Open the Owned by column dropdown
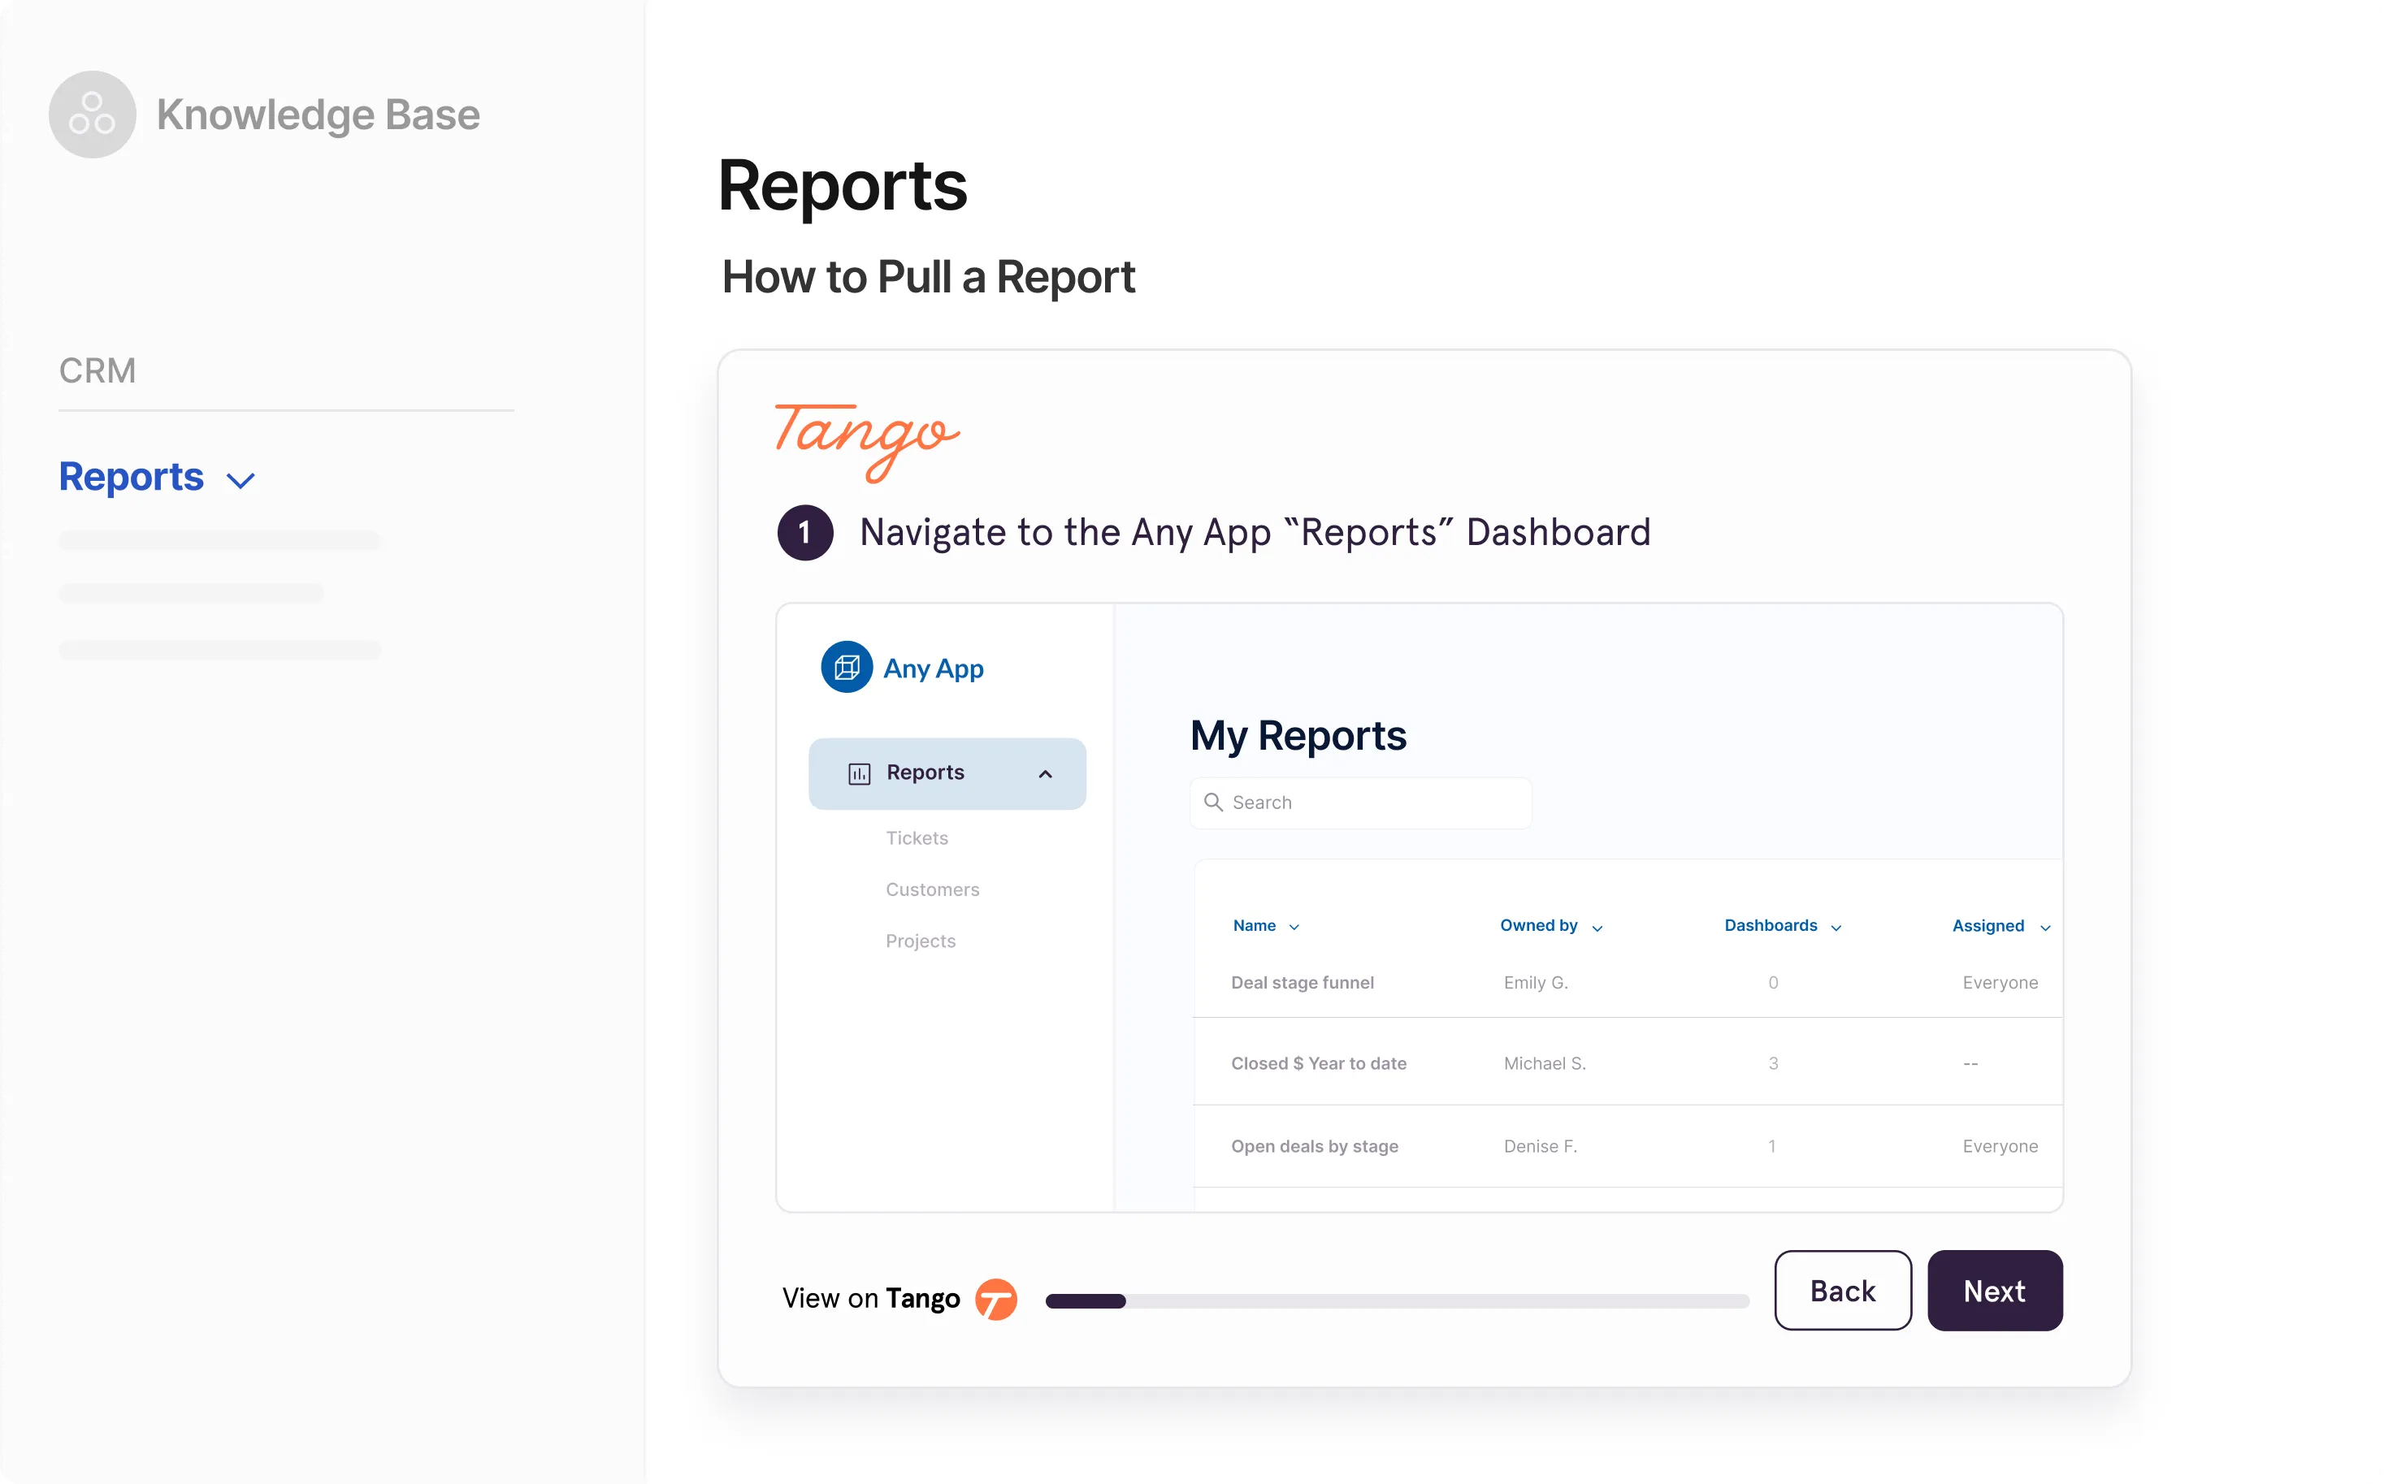This screenshot has width=2384, height=1484. pos(1597,928)
